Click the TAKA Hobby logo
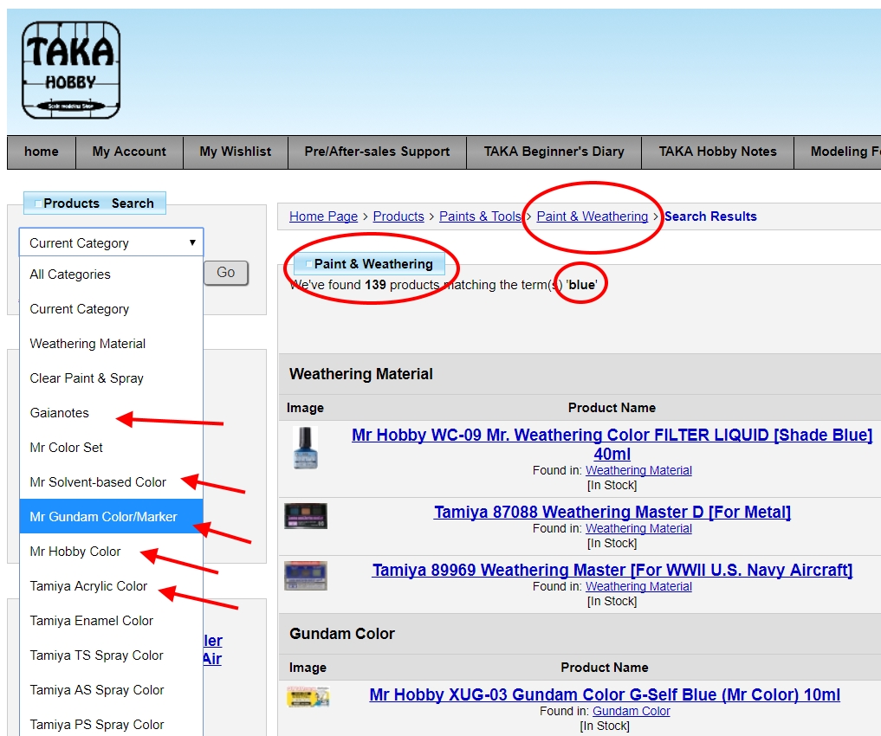This screenshot has height=736, width=881. click(71, 70)
